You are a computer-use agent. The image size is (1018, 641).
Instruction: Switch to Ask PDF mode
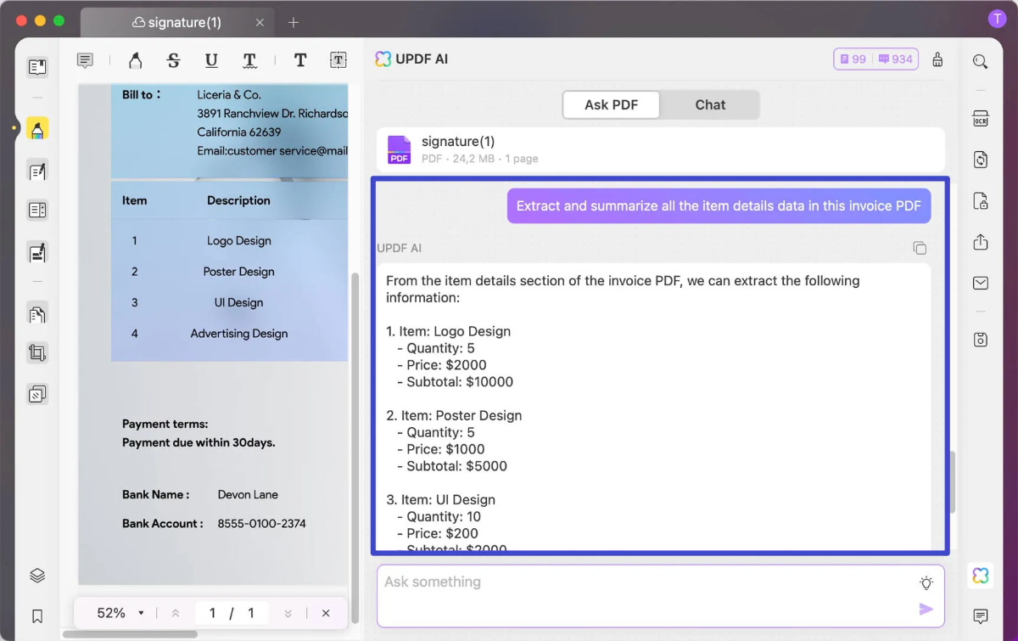click(x=611, y=105)
